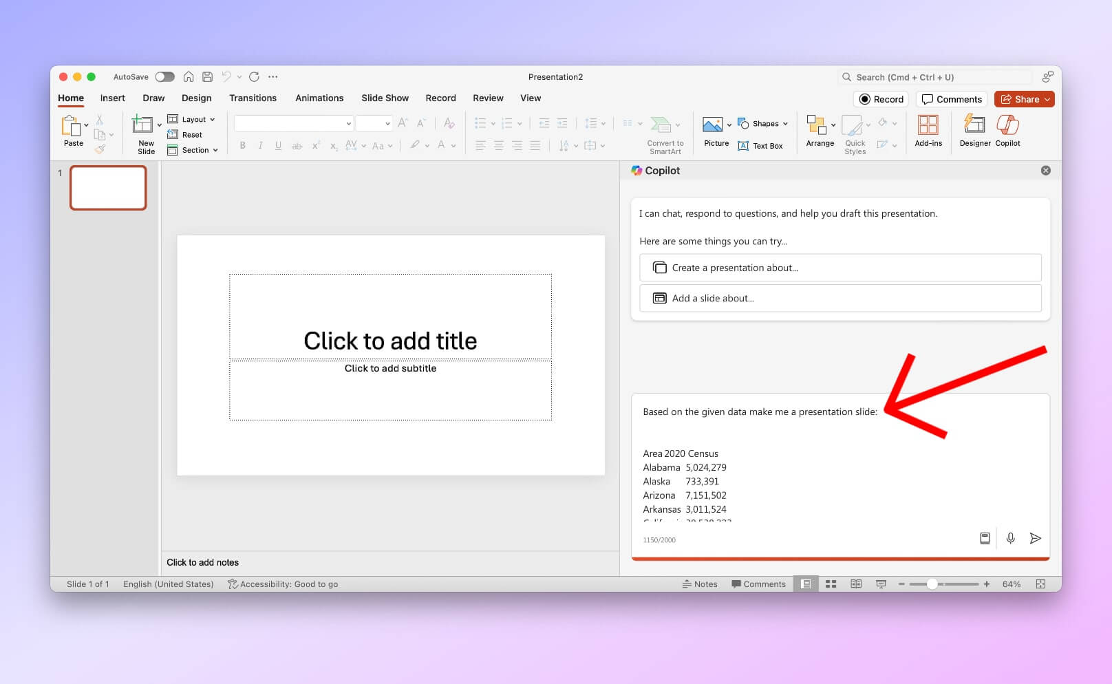
Task: Click the New Slide icon
Action: click(143, 131)
